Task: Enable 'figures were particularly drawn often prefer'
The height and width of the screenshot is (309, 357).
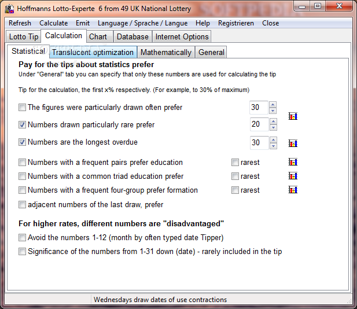Action: point(22,107)
